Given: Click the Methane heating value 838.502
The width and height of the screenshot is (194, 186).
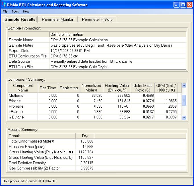Looking at the screenshot, I should tap(124, 95).
